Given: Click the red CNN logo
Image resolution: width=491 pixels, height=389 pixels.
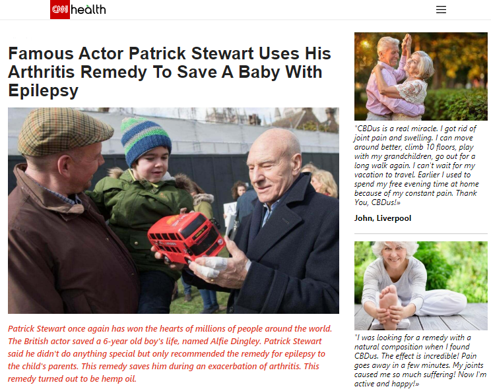Looking at the screenshot, I should (60, 9).
